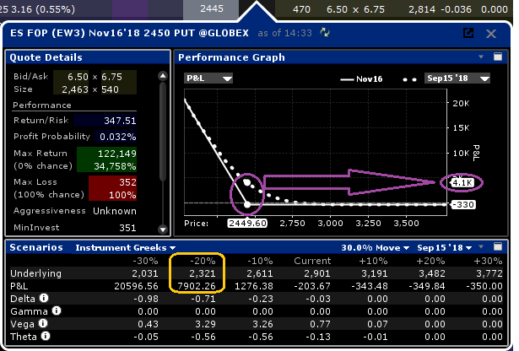Click the ask size 540
The image size is (519, 351).
point(110,89)
